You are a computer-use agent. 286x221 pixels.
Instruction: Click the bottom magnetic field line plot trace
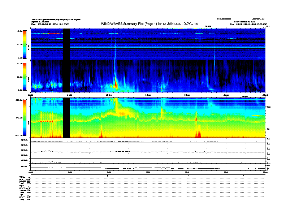[x=148, y=168]
